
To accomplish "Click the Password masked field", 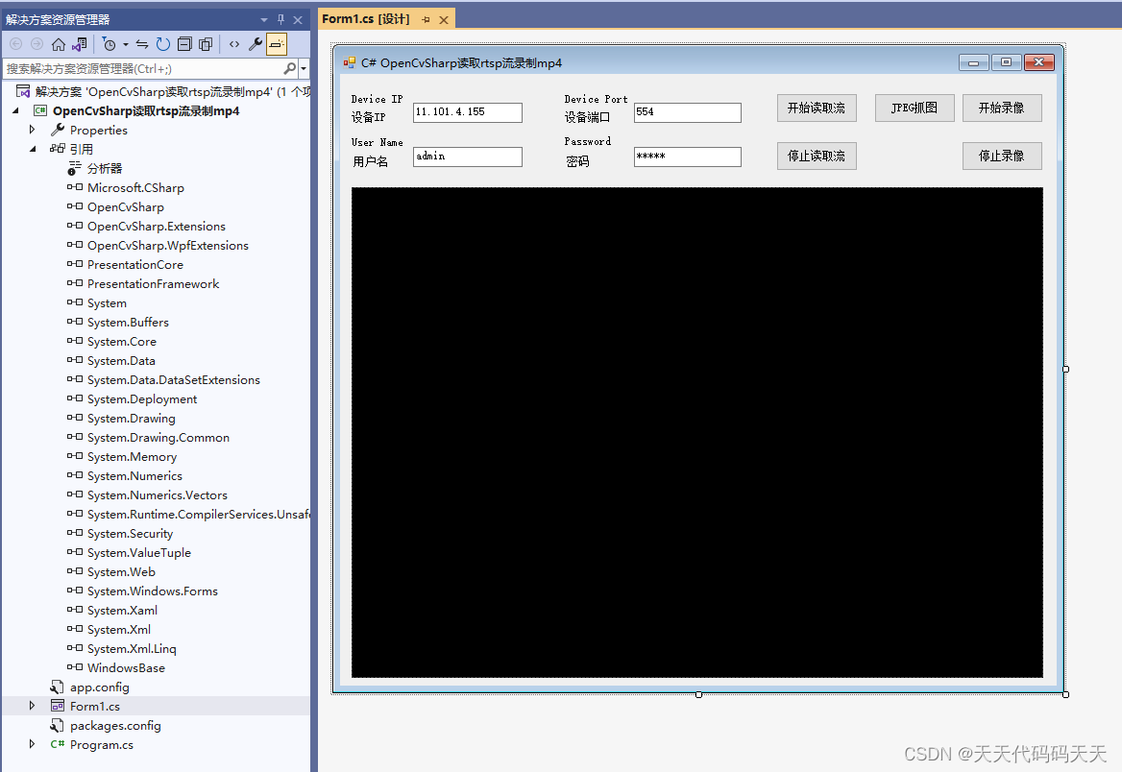I will point(687,157).
